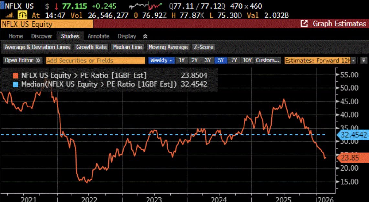Add a Moving Average study
This screenshot has width=369, height=202.
point(168,47)
